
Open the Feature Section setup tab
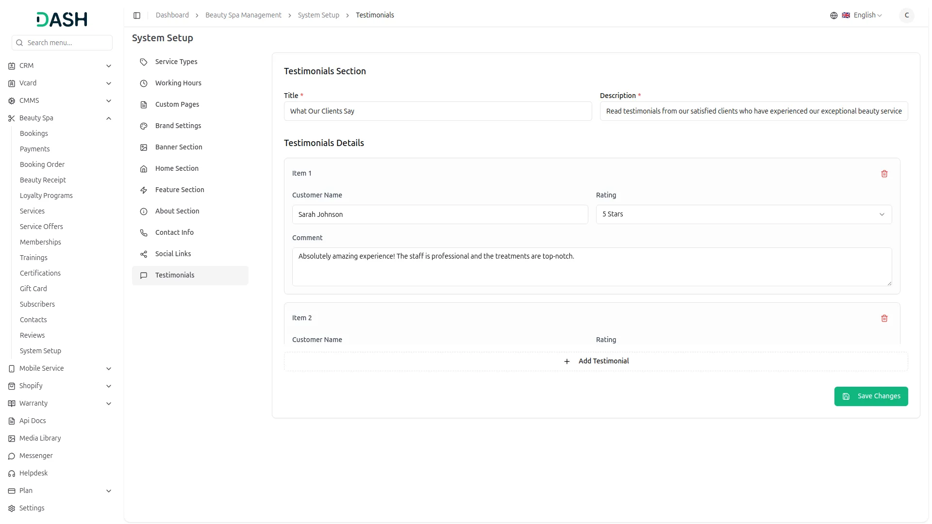(180, 190)
